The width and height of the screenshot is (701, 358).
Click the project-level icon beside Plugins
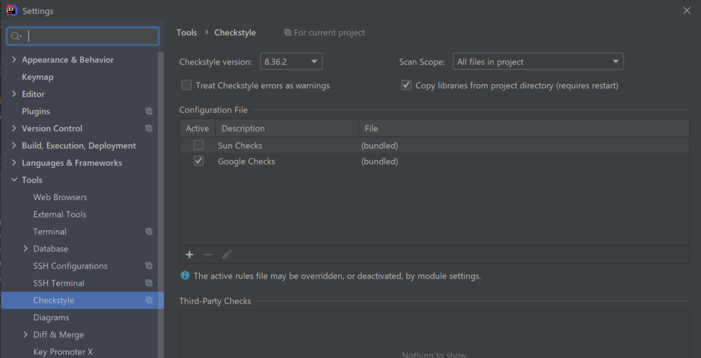point(149,111)
